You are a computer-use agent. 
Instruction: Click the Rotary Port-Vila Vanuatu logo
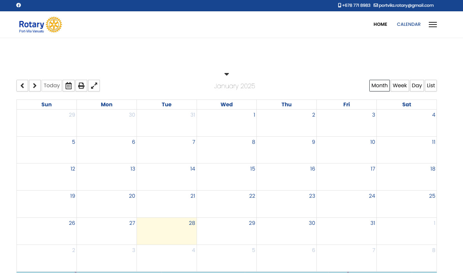point(40,25)
